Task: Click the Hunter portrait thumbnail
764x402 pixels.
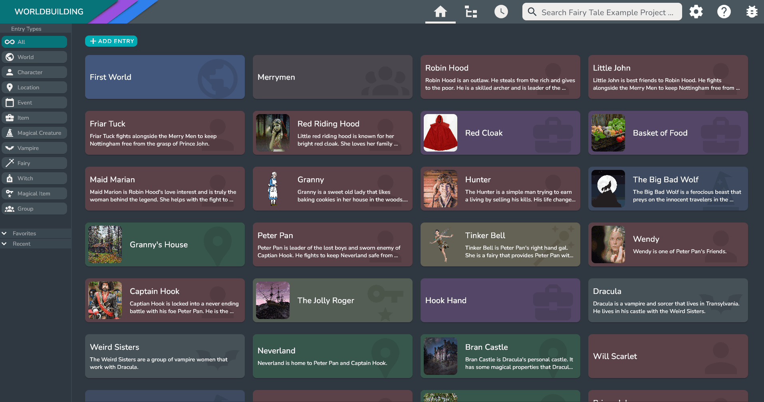Action: pyautogui.click(x=441, y=189)
